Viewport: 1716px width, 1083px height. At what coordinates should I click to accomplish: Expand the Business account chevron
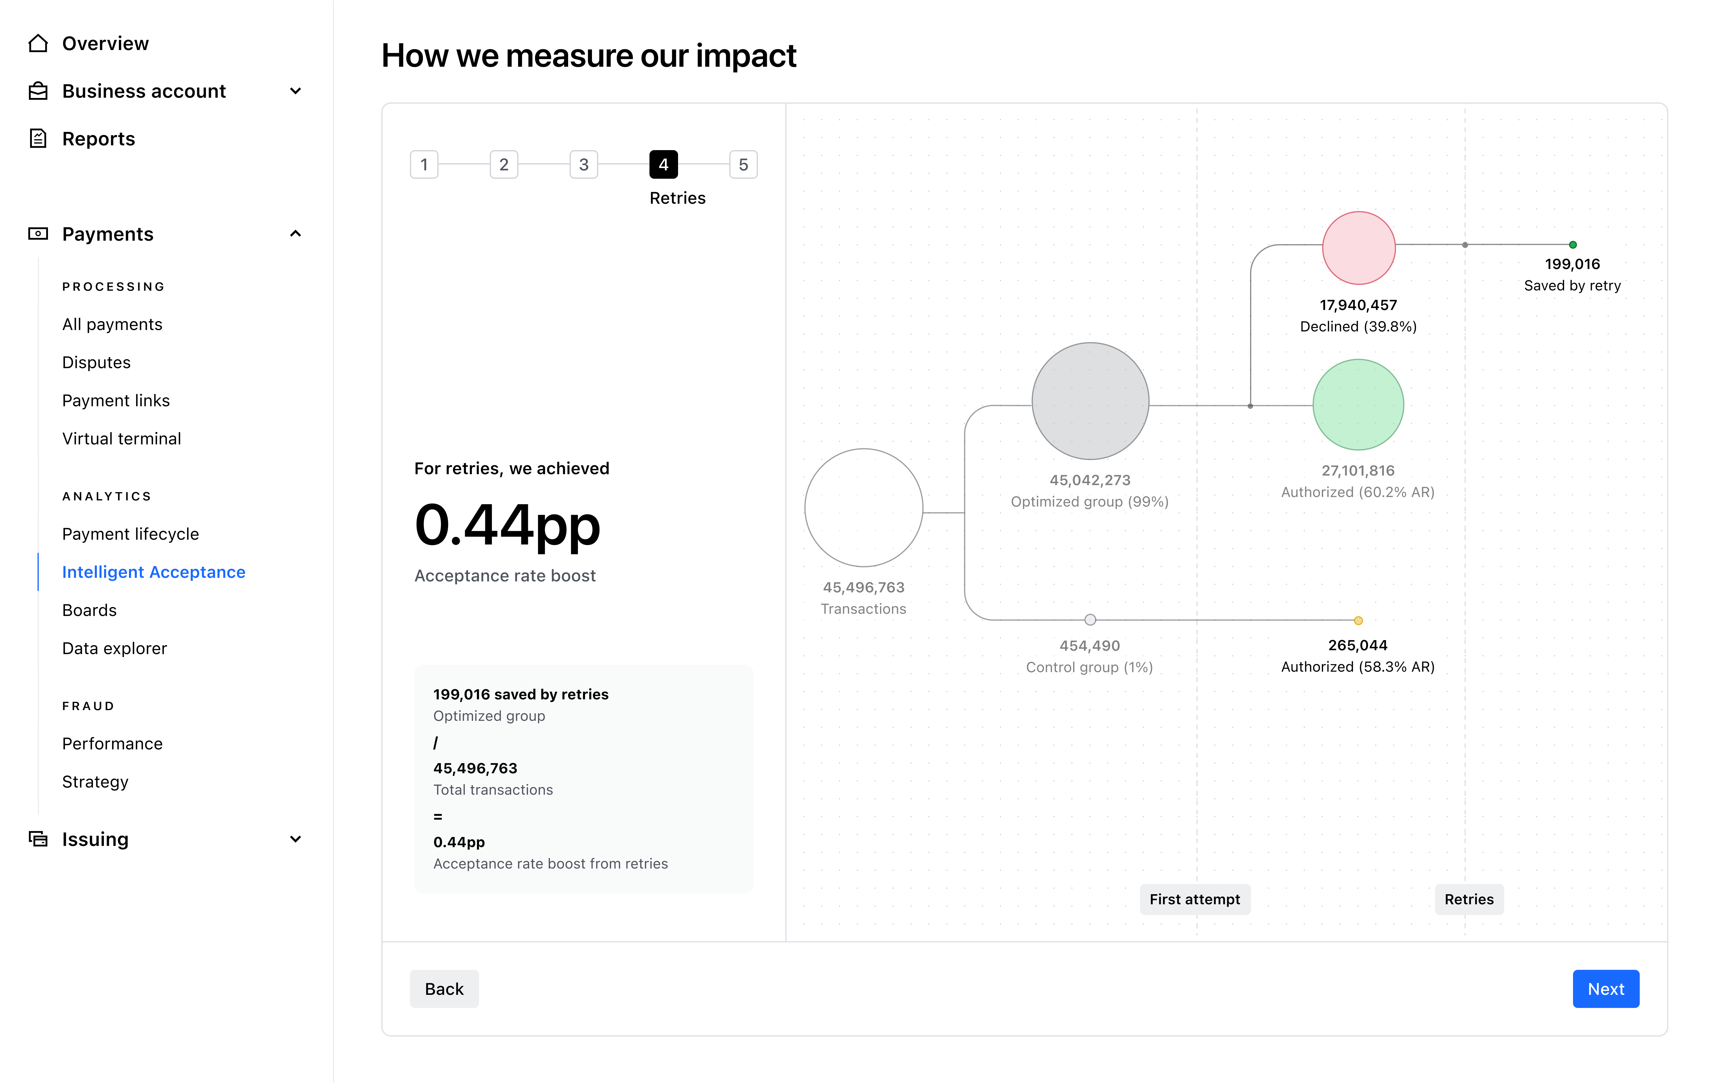point(296,91)
